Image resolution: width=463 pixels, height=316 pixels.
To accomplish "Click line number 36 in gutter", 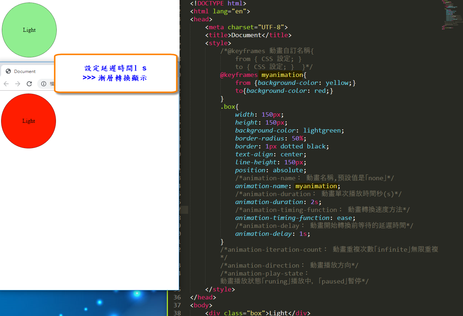I will tap(177, 297).
